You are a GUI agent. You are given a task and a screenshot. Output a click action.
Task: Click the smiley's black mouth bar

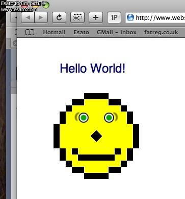tap(96, 158)
